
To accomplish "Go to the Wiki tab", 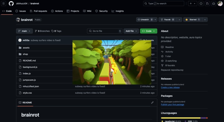I will point(87,11).
